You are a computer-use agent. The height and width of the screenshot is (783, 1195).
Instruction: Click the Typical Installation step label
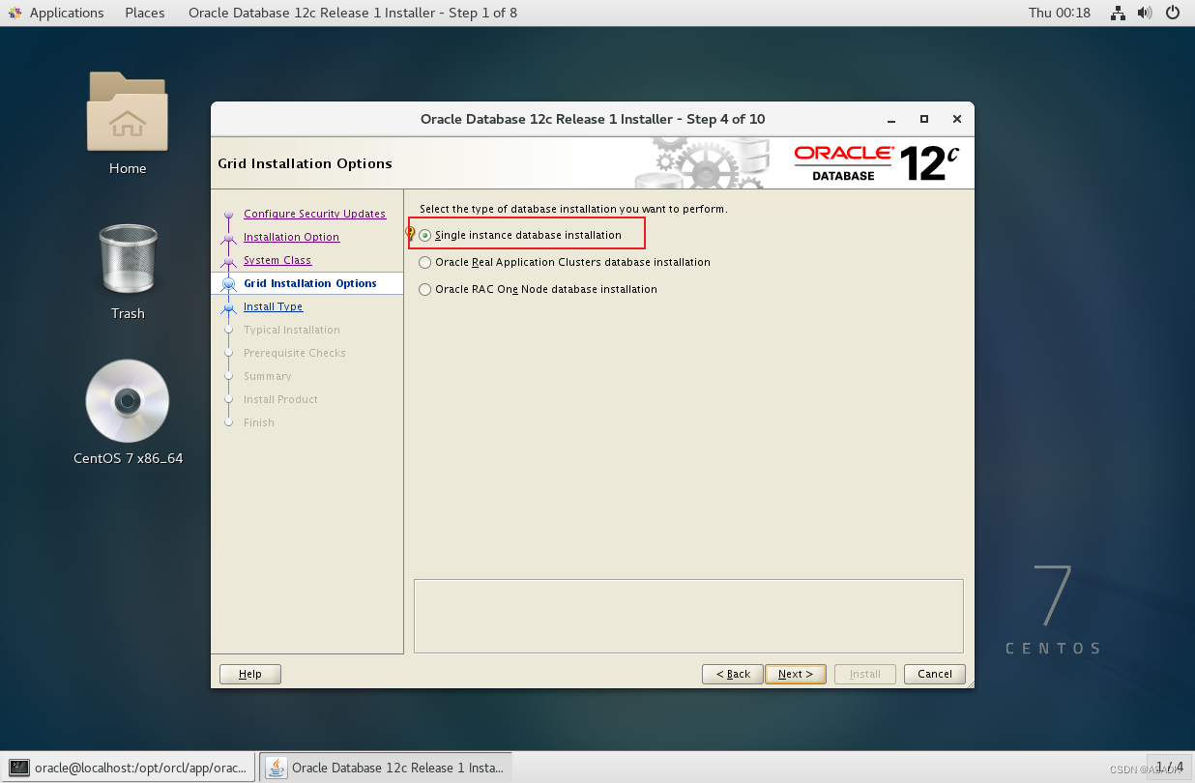coord(292,330)
